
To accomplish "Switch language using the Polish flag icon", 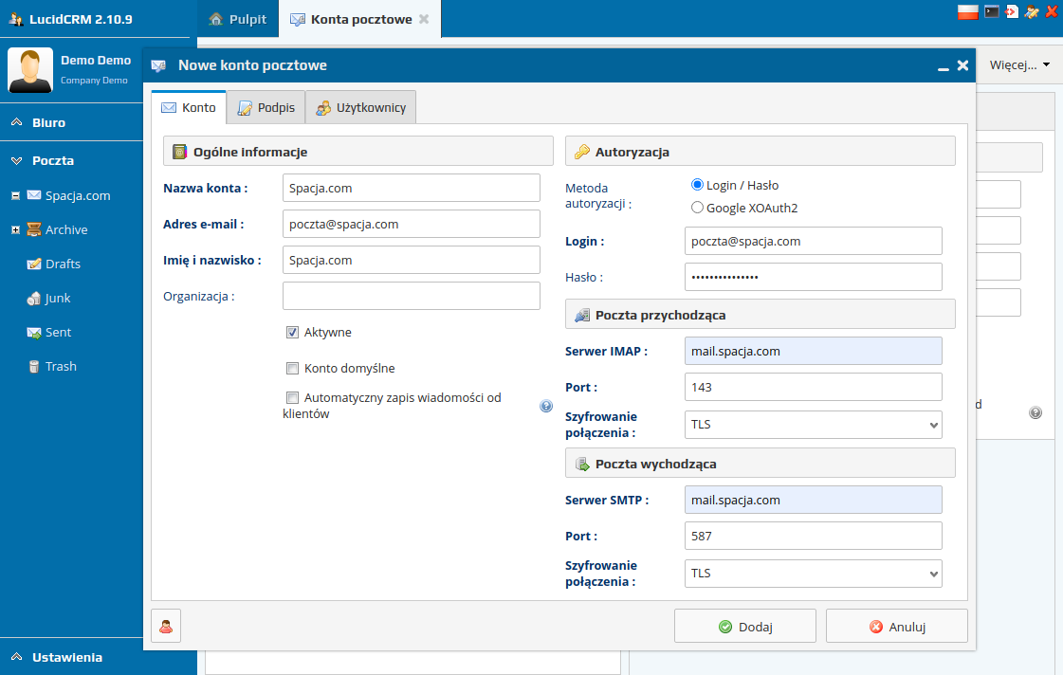I will [968, 11].
